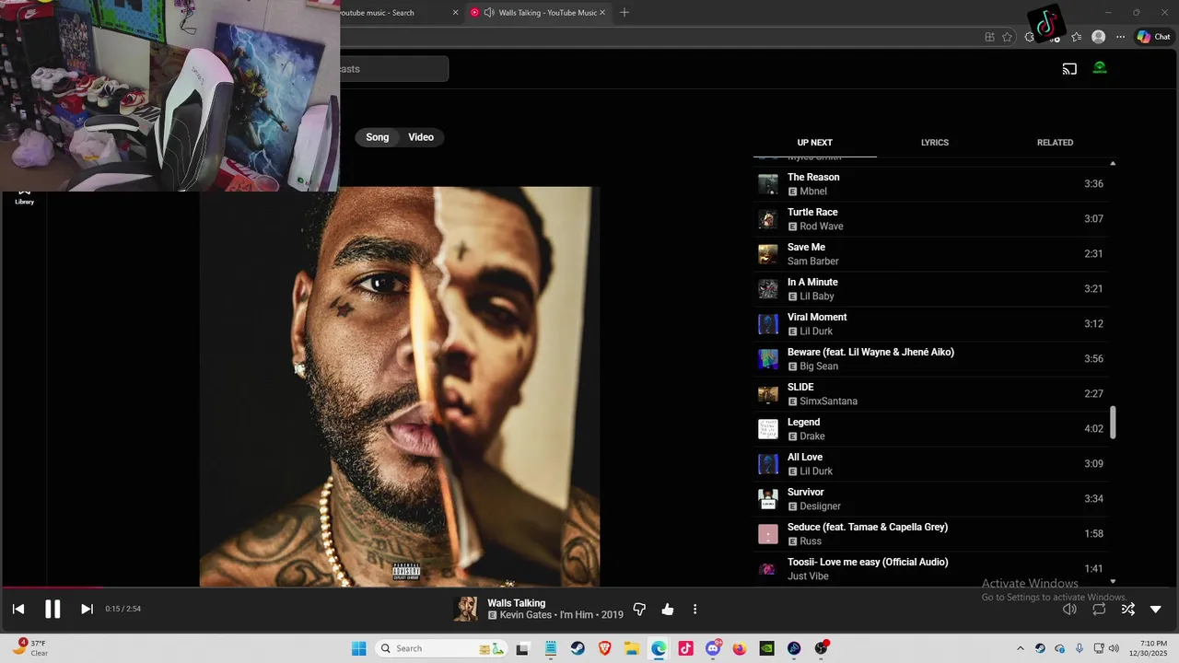The image size is (1179, 663).
Task: Play Survivor by Desiigner
Action: [x=933, y=499]
